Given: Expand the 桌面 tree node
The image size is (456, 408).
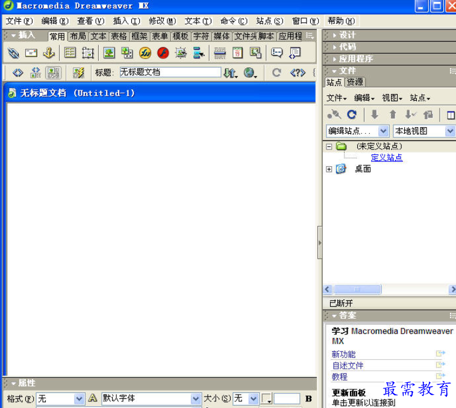Looking at the screenshot, I should (329, 169).
